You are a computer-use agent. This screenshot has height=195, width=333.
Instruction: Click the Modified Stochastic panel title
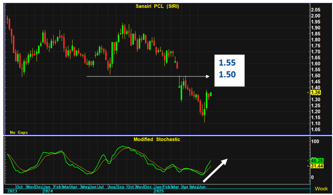click(x=157, y=140)
